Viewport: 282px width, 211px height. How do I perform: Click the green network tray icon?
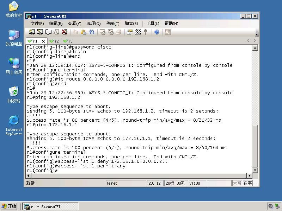277,206
